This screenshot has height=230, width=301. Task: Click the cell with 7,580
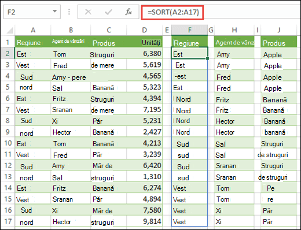click(x=145, y=210)
